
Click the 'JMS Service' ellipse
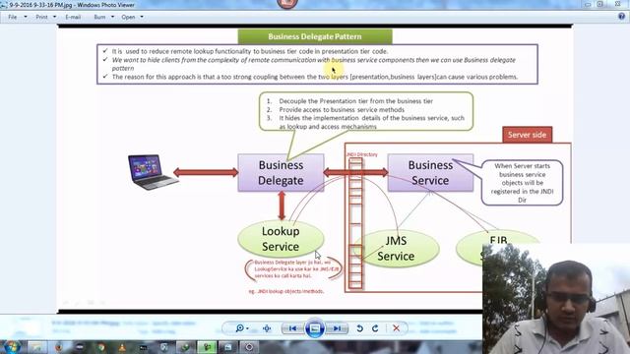click(x=396, y=249)
